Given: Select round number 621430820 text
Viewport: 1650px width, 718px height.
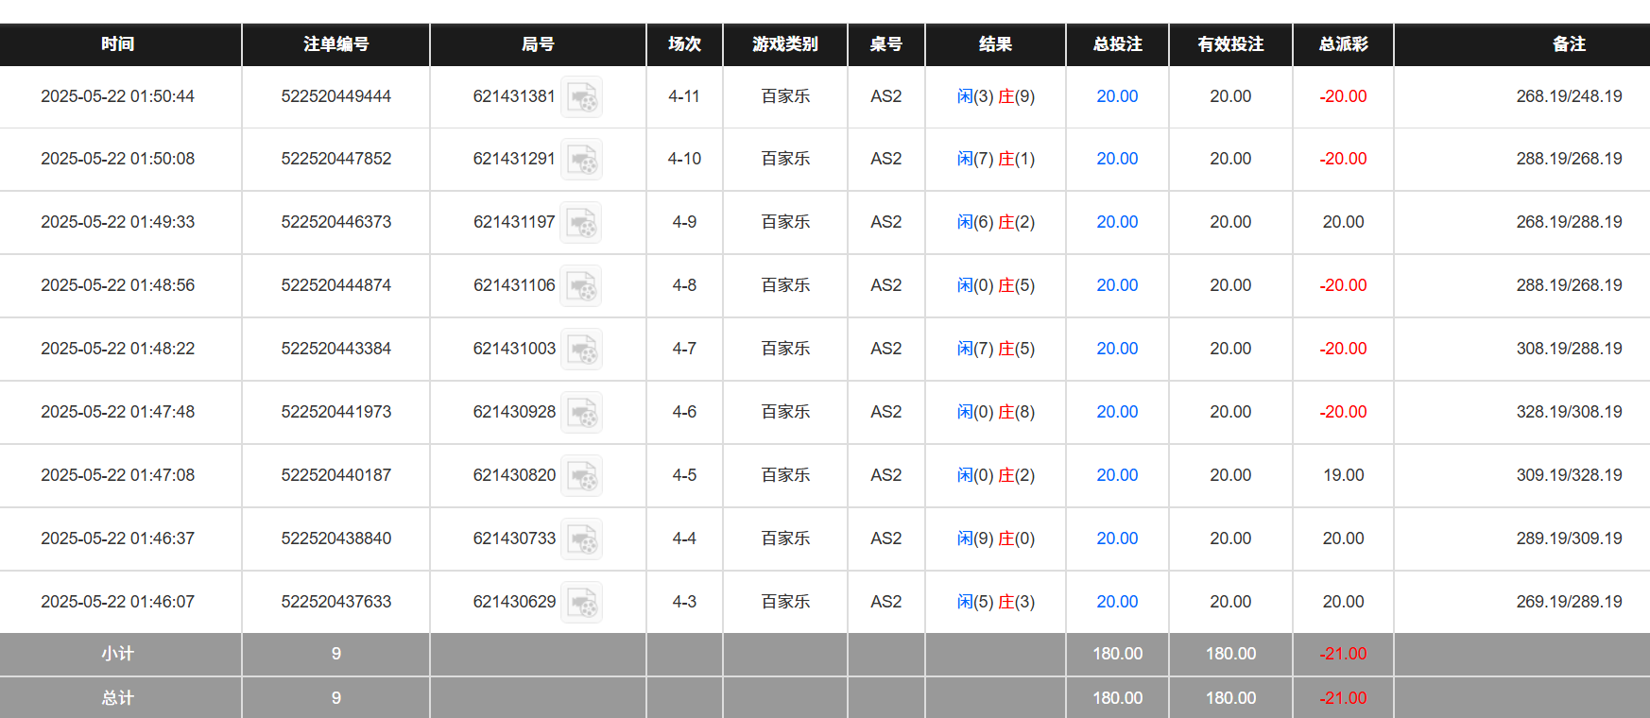Looking at the screenshot, I should click(x=514, y=475).
